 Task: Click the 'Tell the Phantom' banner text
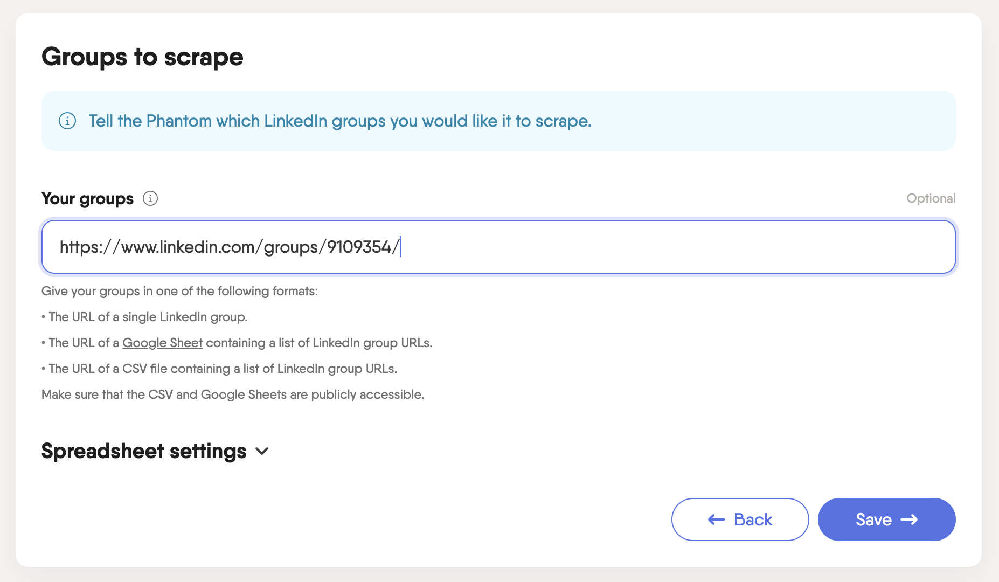click(x=339, y=121)
